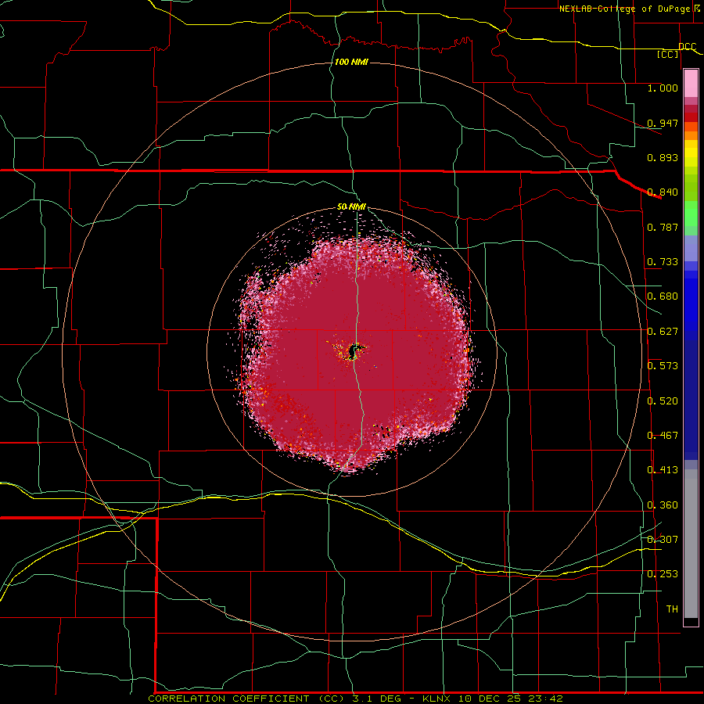
Task: Click the 3.1 DEG elevation text
Action: tap(378, 699)
